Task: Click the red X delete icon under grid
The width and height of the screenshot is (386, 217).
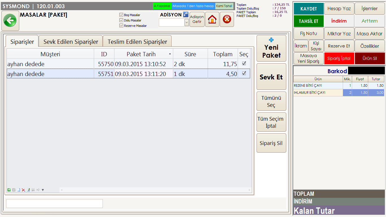Action: pyautogui.click(x=23, y=190)
